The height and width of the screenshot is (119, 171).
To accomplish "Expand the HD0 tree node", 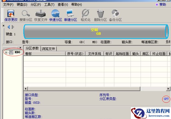I will [x=6, y=52].
